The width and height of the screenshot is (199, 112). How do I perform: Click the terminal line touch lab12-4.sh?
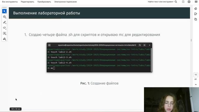click(61, 63)
